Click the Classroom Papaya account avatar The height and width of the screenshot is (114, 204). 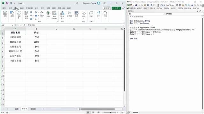point(99,3)
